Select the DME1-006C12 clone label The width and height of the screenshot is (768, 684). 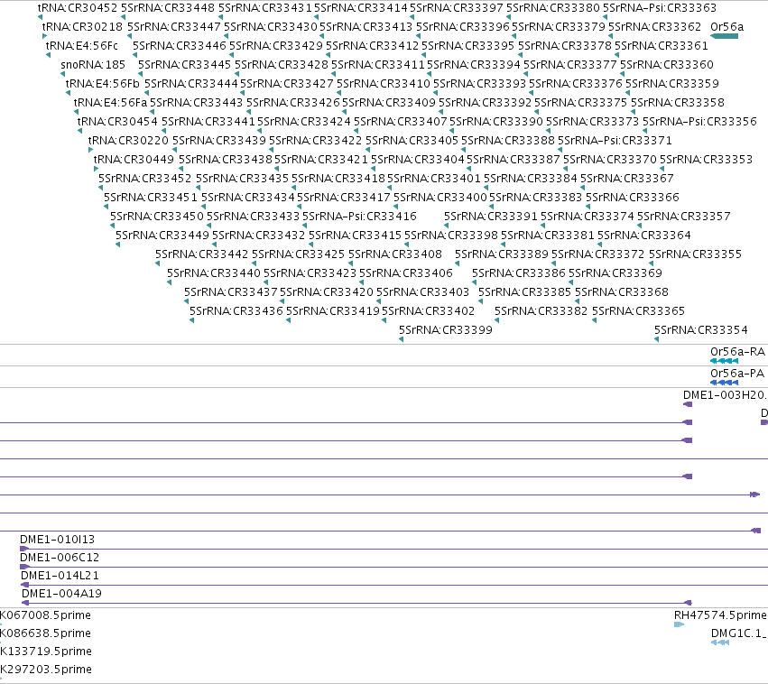60,557
